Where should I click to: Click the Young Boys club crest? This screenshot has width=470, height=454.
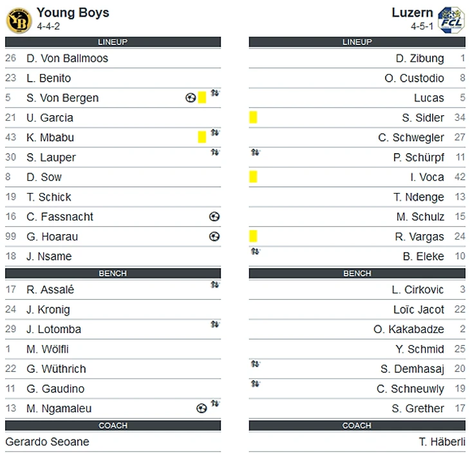pyautogui.click(x=19, y=21)
